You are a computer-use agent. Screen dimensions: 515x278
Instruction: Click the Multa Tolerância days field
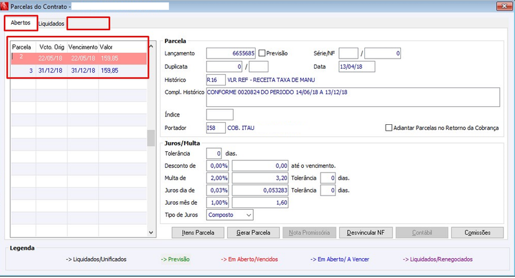pyautogui.click(x=328, y=178)
